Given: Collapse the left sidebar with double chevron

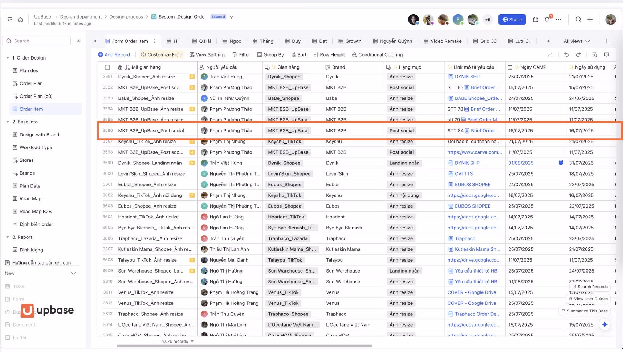Looking at the screenshot, I should click(x=78, y=41).
